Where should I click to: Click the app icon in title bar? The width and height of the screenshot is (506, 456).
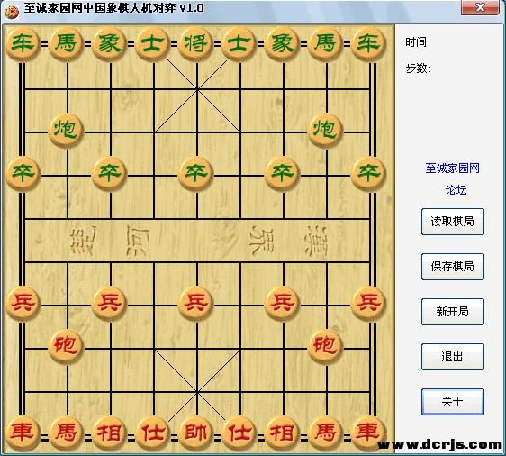[x=12, y=10]
